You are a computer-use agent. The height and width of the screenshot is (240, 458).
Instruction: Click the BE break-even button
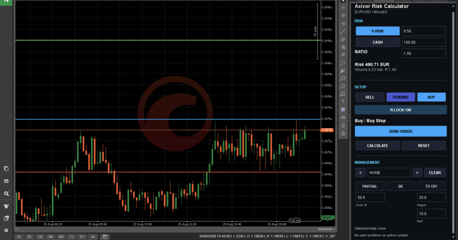400,186
